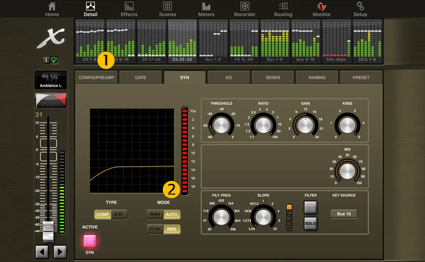Image resolution: width=425 pixels, height=262 pixels.
Task: Switch to the GATE tab
Action: (140, 77)
